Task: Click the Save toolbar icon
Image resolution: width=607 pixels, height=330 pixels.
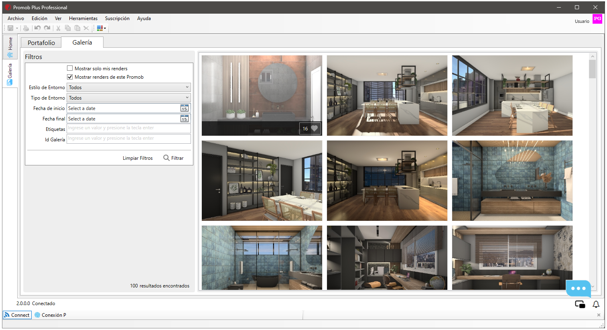Action: click(10, 28)
